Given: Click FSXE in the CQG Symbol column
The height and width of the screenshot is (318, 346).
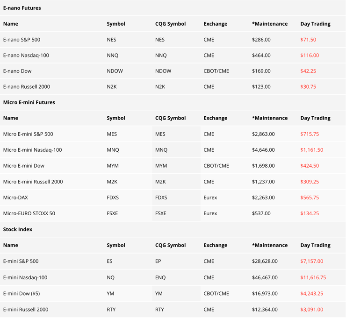Looking at the screenshot, I should pos(161,213).
